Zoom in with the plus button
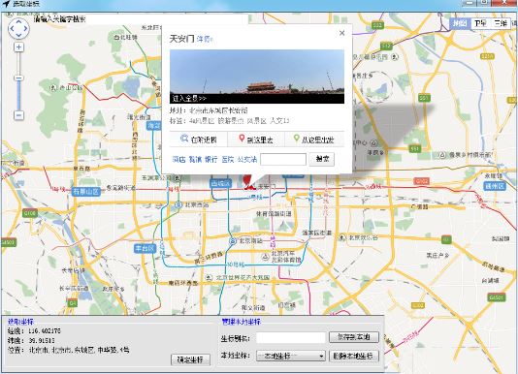The height and width of the screenshot is (374, 518). tap(18, 47)
